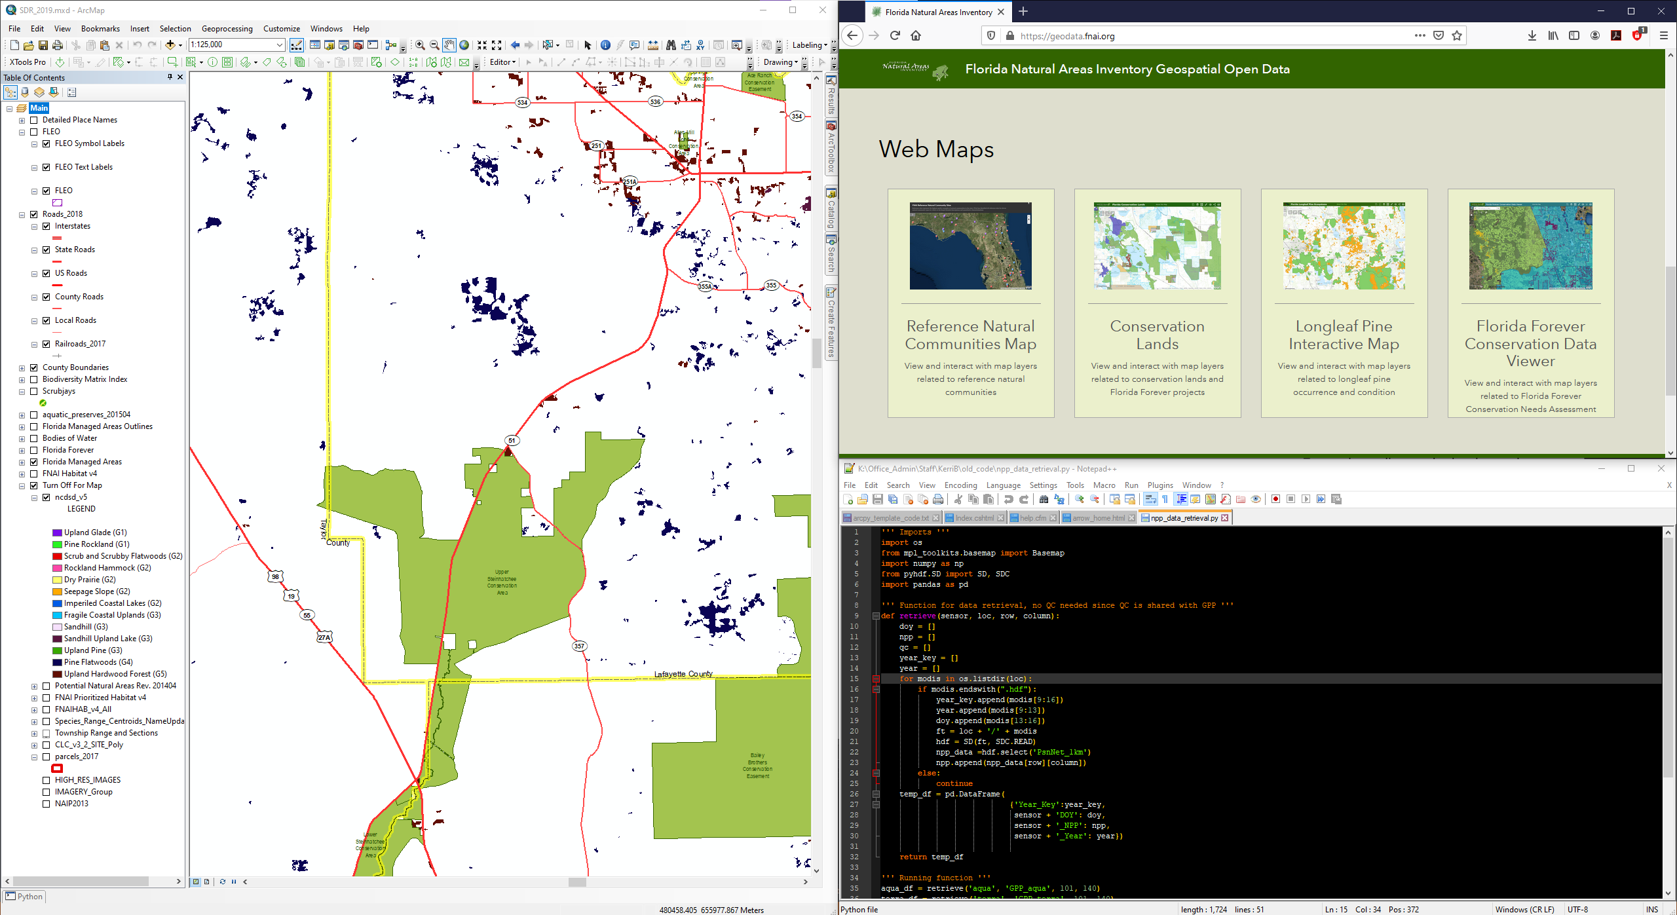The height and width of the screenshot is (915, 1677).
Task: Save the ArcMap document
Action: pyautogui.click(x=43, y=45)
